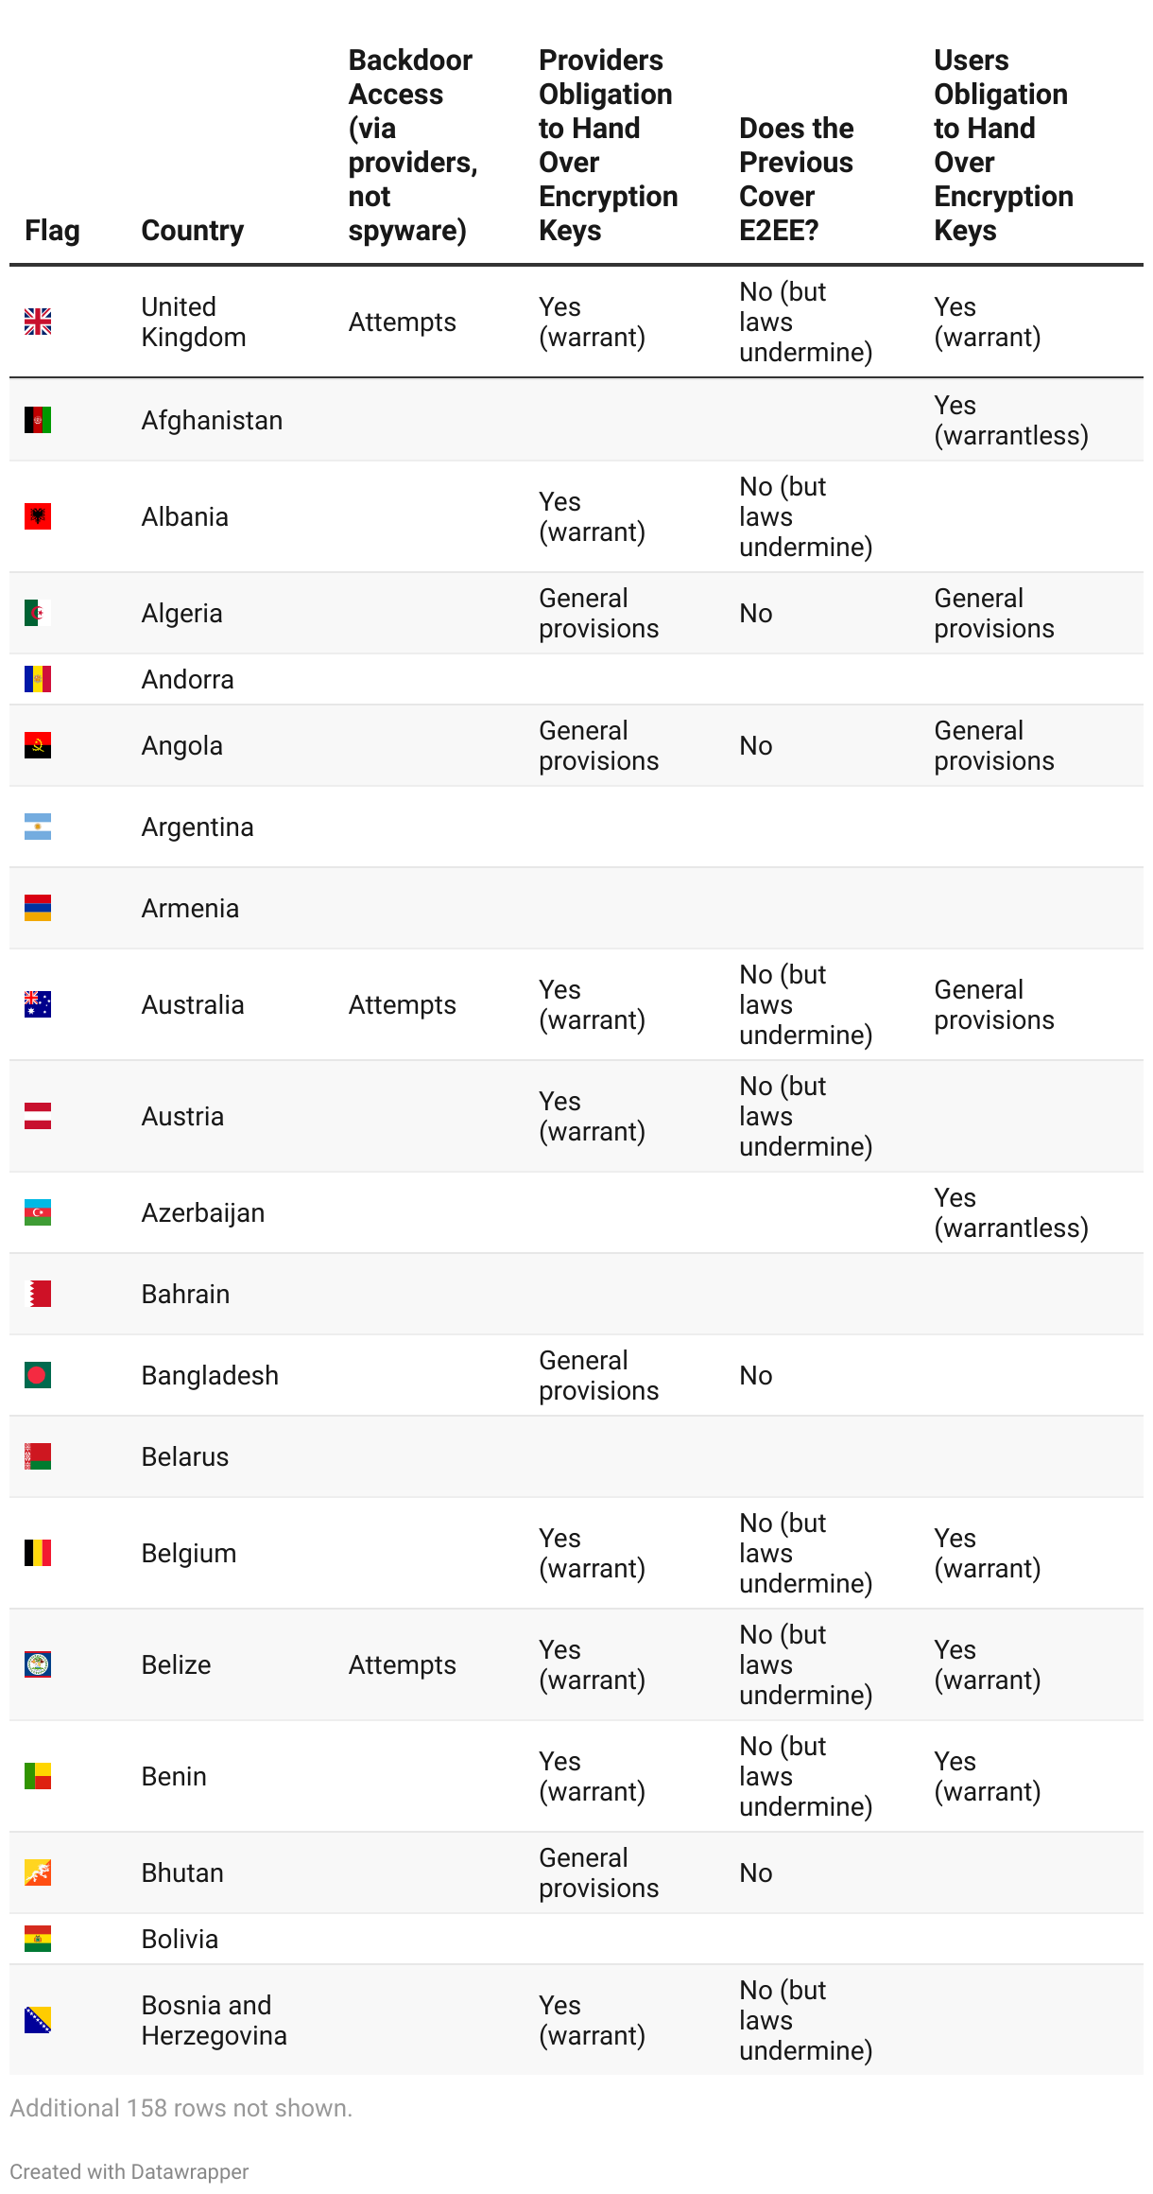Open the Created with Datawrapper link
The height and width of the screenshot is (2194, 1153).
pos(129,2171)
